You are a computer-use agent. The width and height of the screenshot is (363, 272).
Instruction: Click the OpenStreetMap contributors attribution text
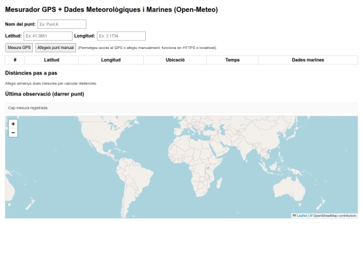coord(333,216)
